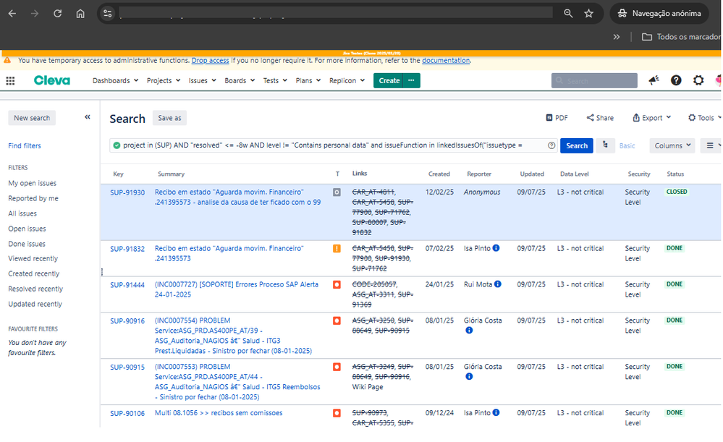Open the help question mark icon
The height and width of the screenshot is (442, 723).
676,80
